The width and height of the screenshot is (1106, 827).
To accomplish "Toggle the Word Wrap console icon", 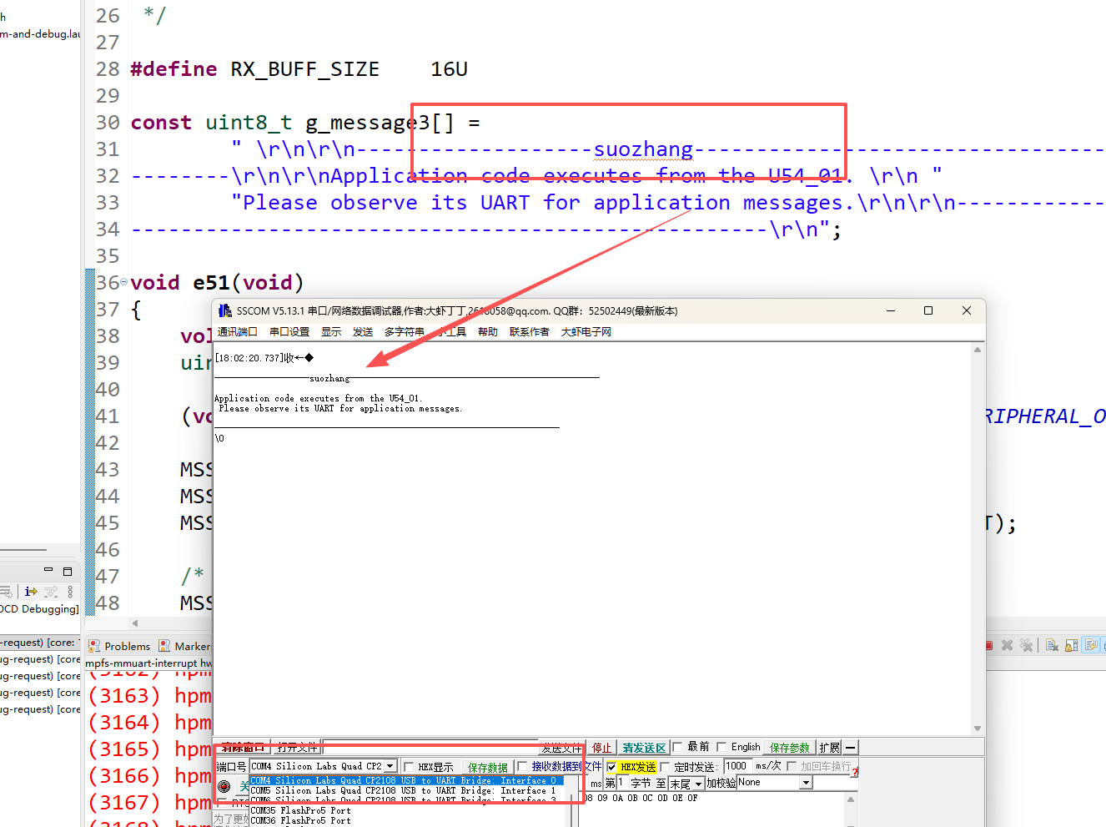I will coord(1090,645).
